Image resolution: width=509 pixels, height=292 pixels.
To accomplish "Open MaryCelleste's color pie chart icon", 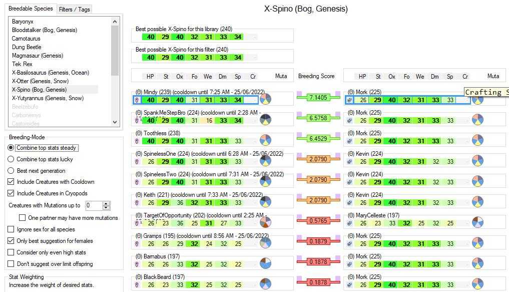I will pos(477,222).
